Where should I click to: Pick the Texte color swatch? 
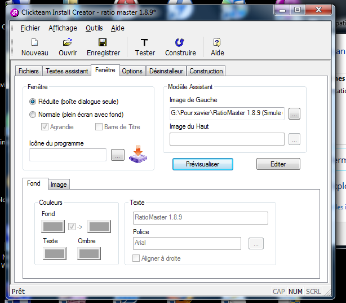(55, 253)
